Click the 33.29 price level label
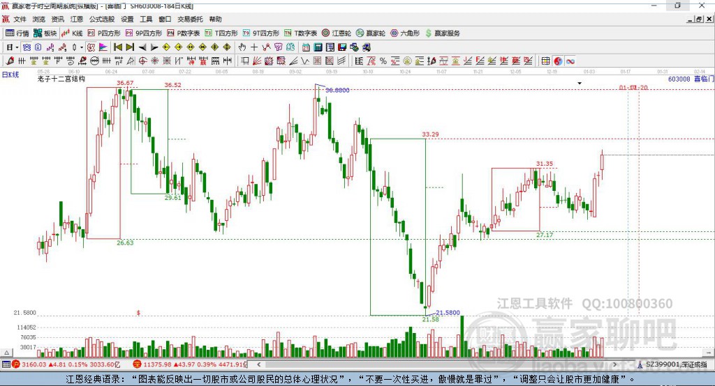 pyautogui.click(x=430, y=134)
